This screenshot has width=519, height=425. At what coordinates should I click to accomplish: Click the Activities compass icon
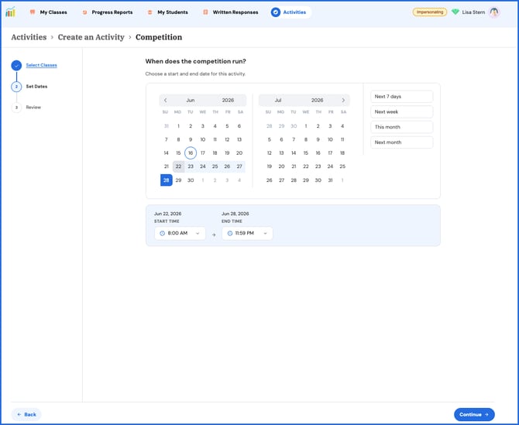point(276,12)
